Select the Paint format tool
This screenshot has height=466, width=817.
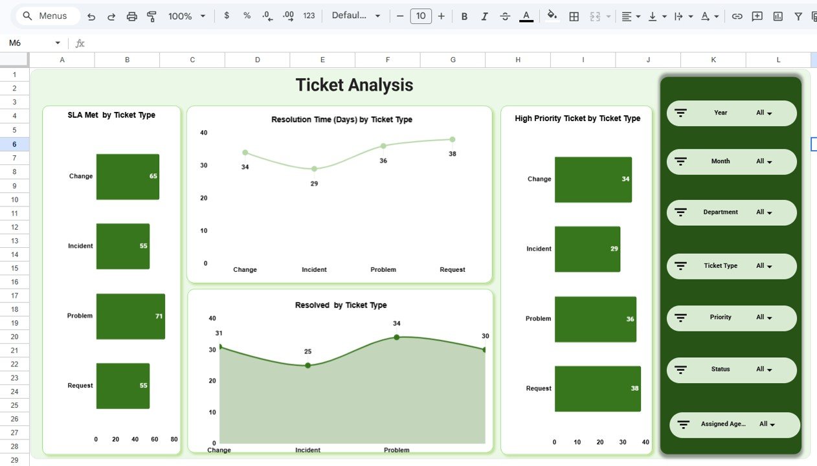tap(151, 16)
